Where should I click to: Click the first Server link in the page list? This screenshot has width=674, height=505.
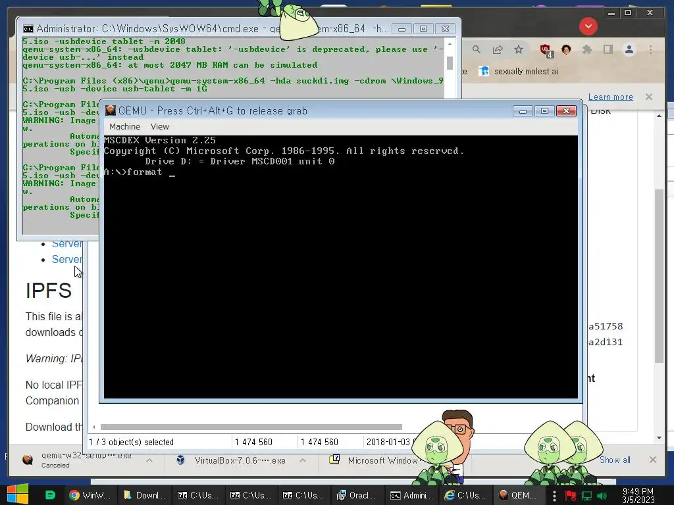click(x=66, y=243)
